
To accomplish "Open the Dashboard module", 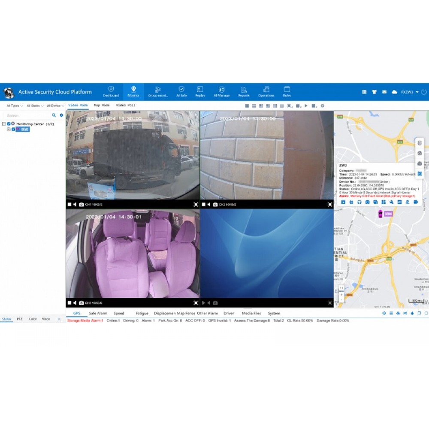I will (111, 91).
